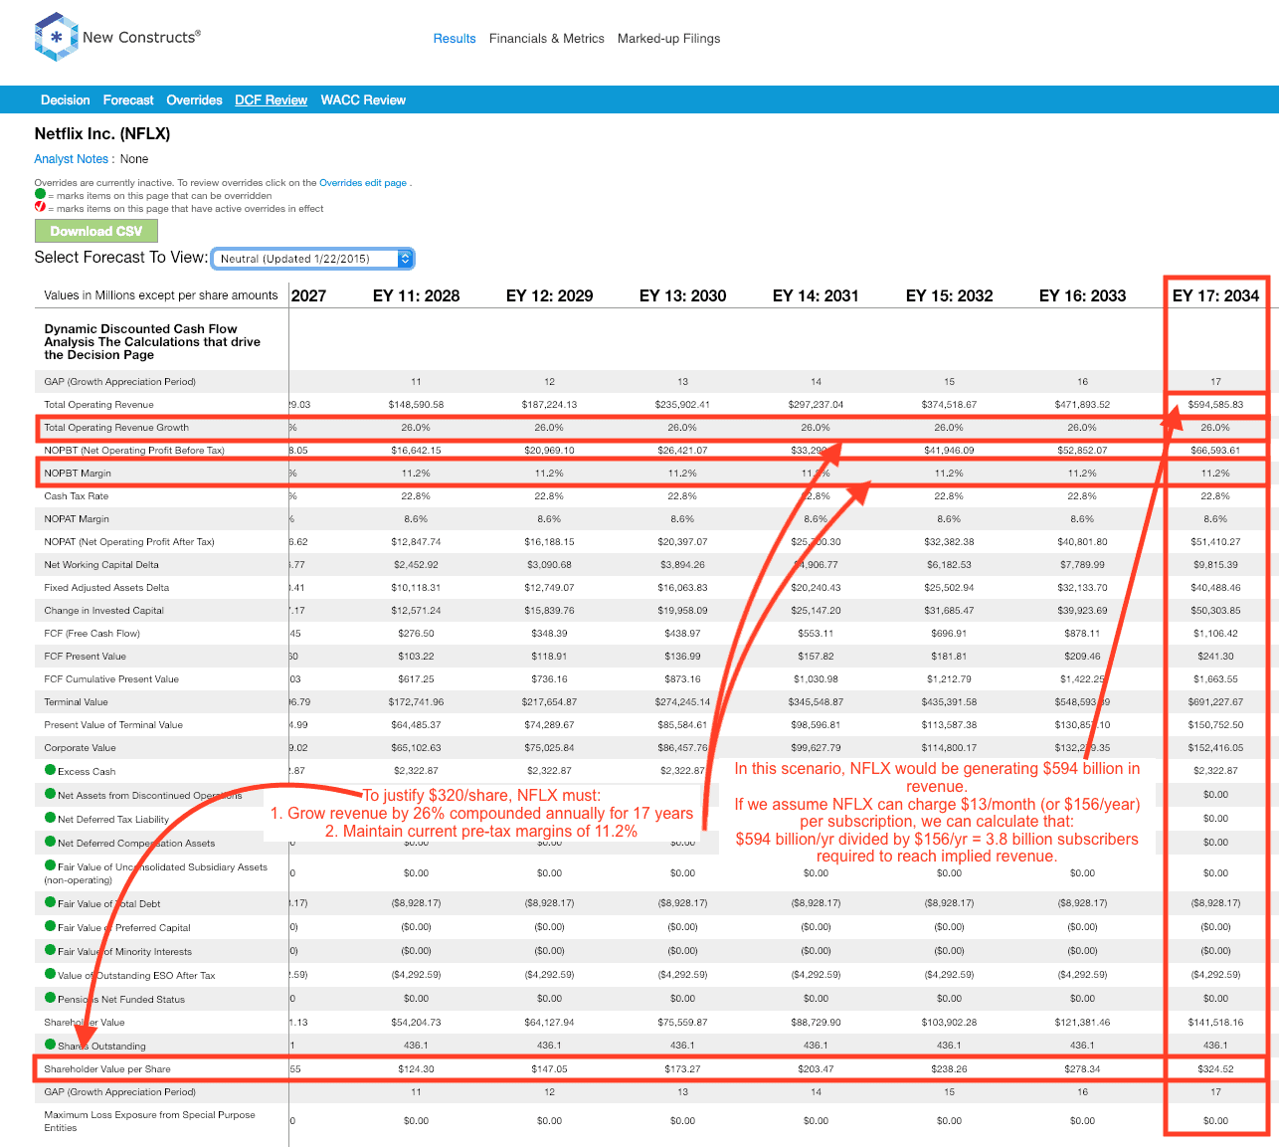Click the EY 16: 2033 column header
Screen dimensions: 1279x1147
click(x=1082, y=295)
